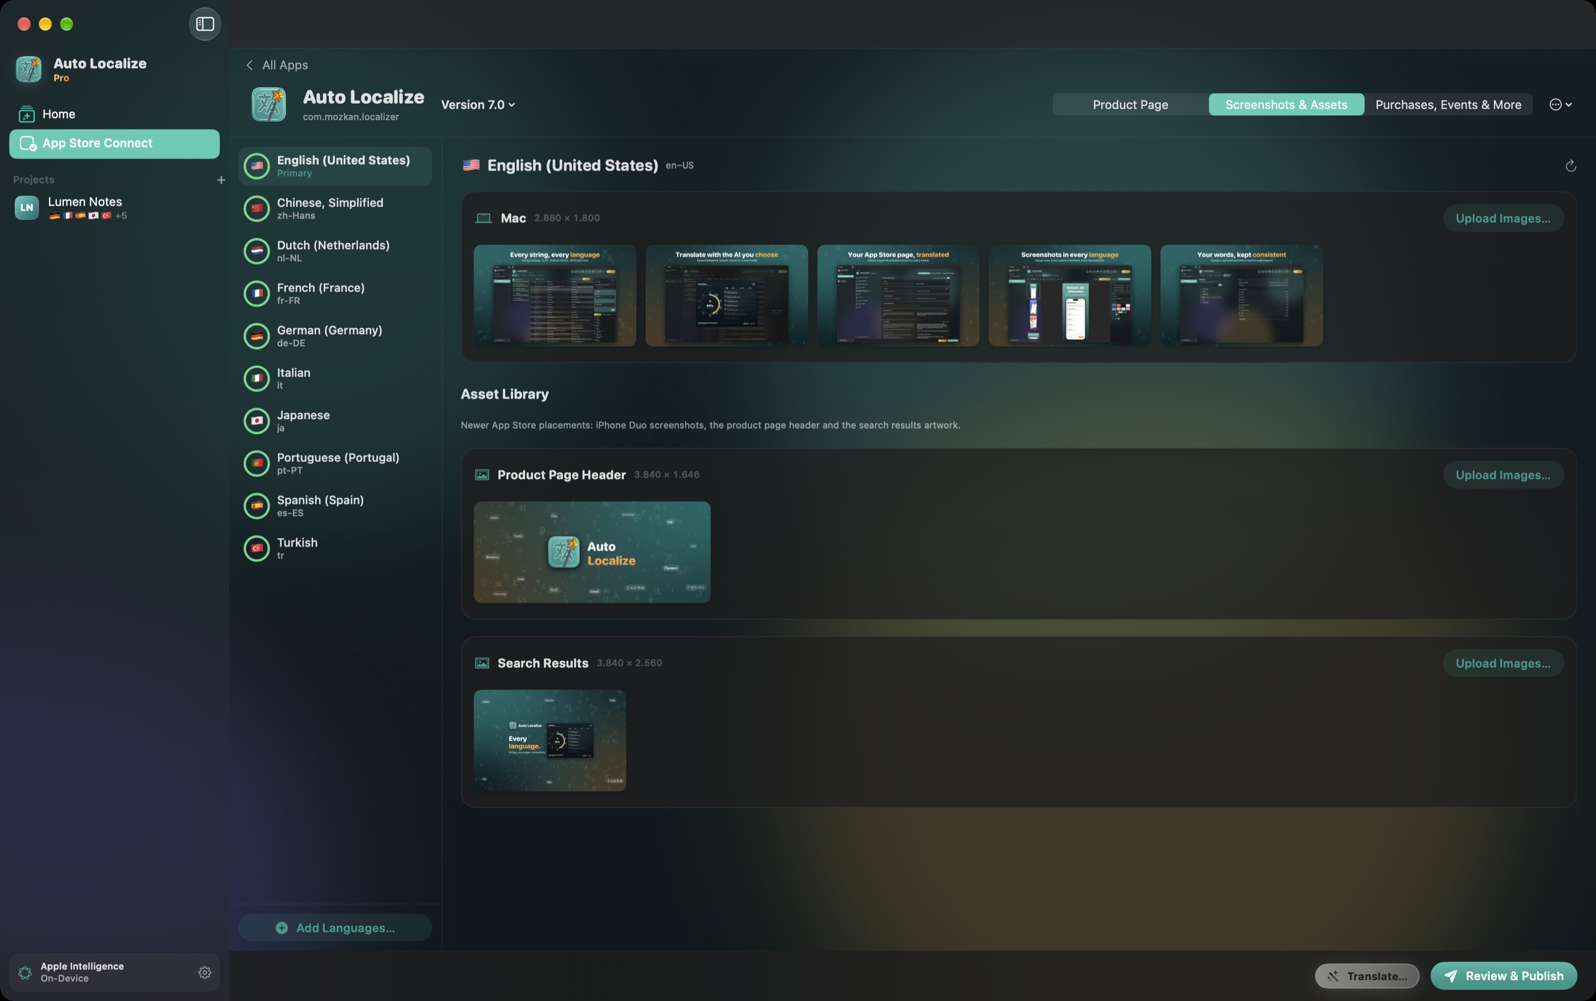Click the Japanese flag icon
Viewport: 1596px width, 1001px height.
coord(257,420)
